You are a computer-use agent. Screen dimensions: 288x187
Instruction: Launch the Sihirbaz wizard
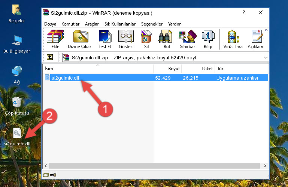pyautogui.click(x=188, y=39)
